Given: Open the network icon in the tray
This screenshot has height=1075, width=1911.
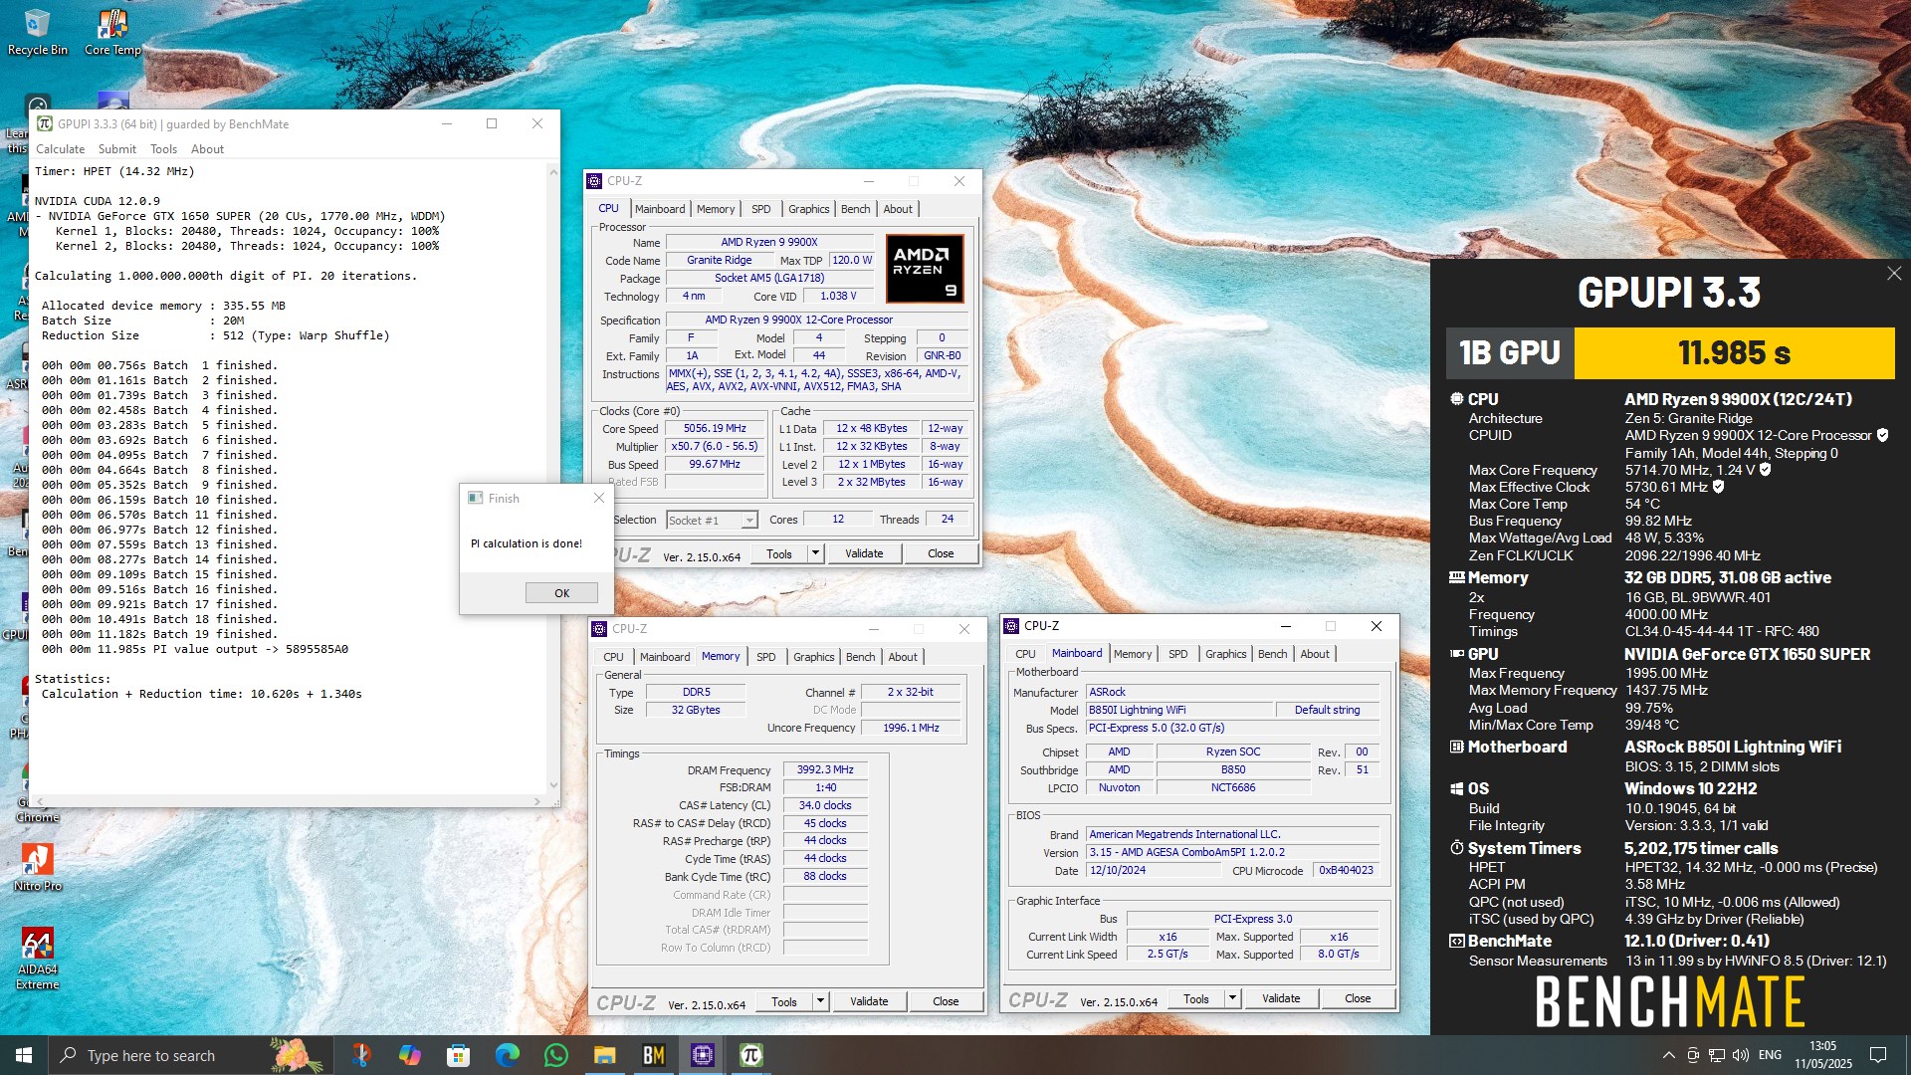Looking at the screenshot, I should click(1717, 1055).
